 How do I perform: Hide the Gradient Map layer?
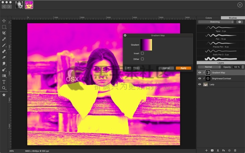[x=200, y=73]
